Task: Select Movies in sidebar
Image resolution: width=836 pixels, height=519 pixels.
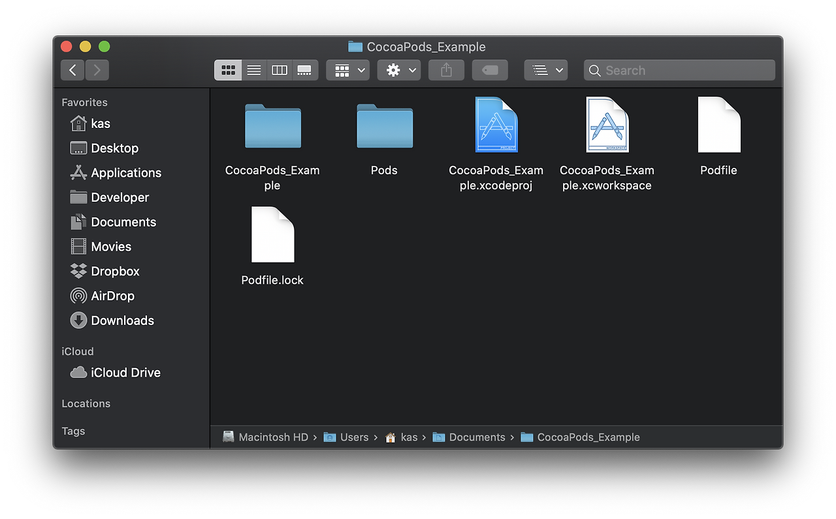Action: click(101, 247)
